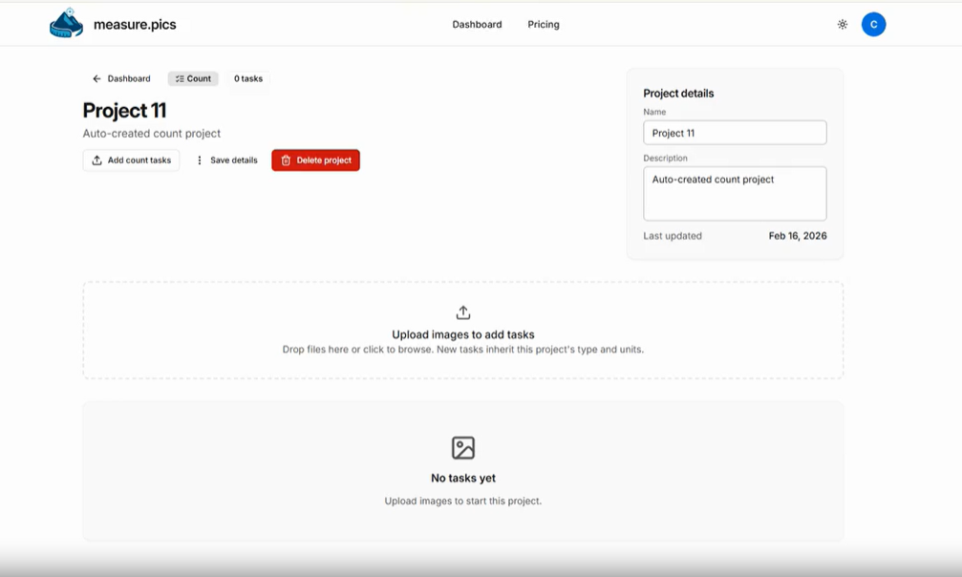Click the "Project 11" page heading
The image size is (962, 577).
(x=124, y=111)
